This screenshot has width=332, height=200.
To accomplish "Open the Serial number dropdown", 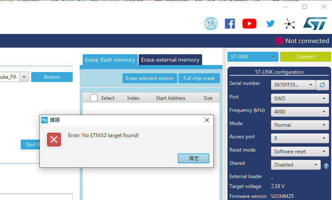I will tap(293, 85).
